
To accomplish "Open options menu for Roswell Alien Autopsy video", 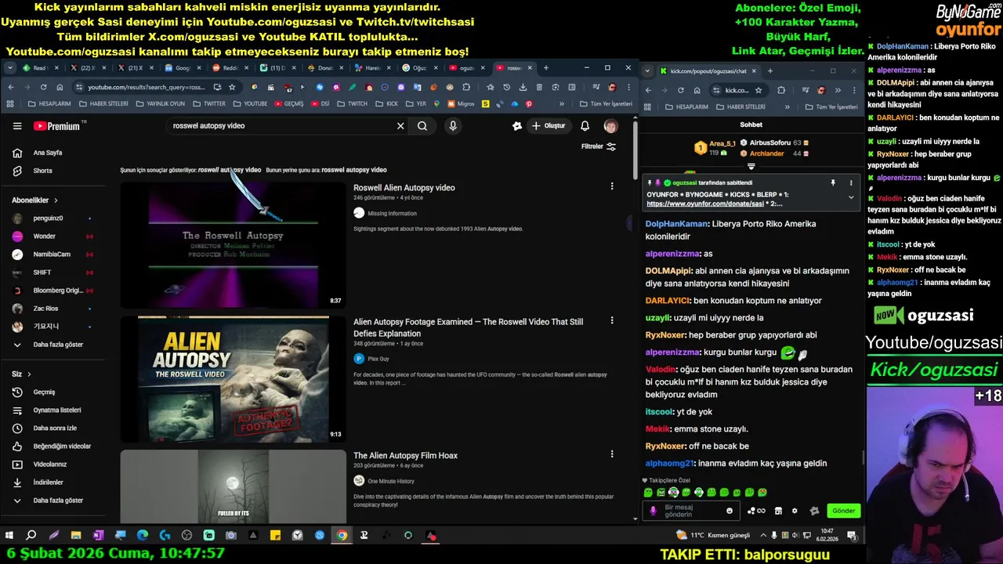I will 612,186.
